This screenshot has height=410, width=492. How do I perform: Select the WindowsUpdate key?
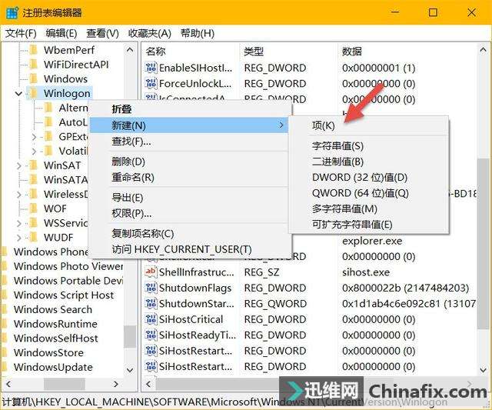pos(53,367)
